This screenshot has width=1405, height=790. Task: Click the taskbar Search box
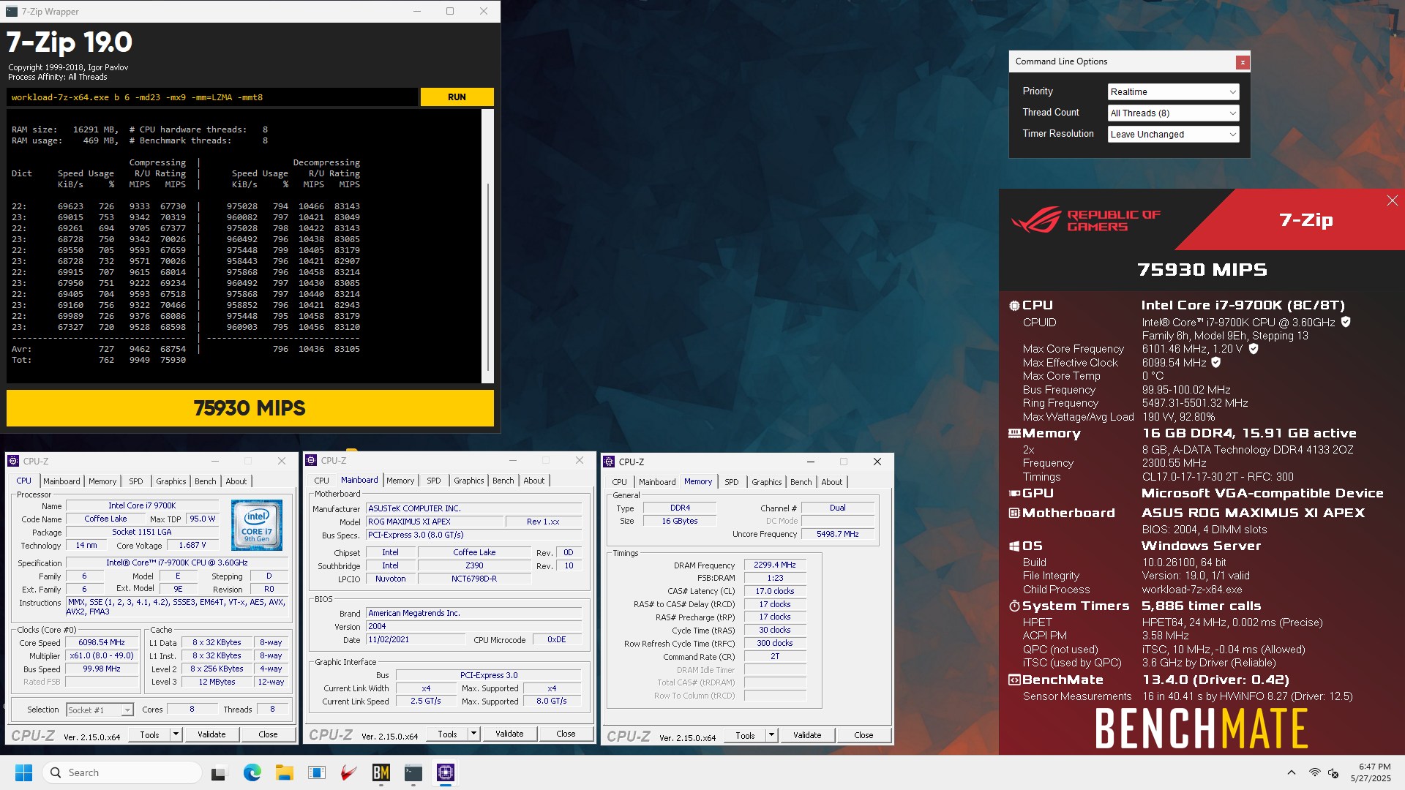click(x=123, y=772)
